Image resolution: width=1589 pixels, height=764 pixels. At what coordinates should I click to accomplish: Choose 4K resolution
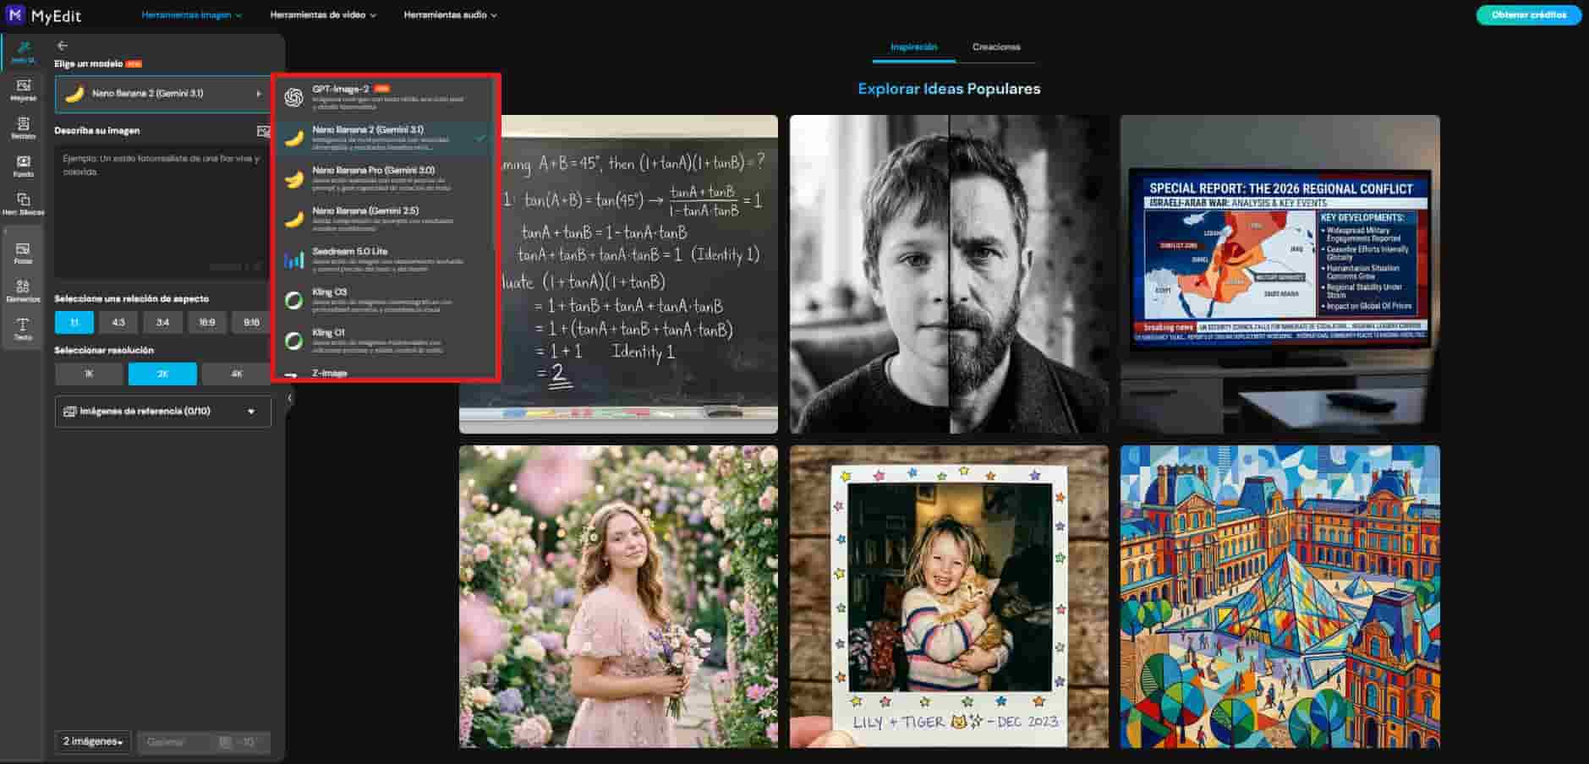237,374
